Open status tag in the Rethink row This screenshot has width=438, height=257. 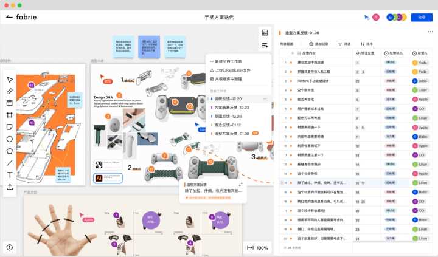click(390, 81)
